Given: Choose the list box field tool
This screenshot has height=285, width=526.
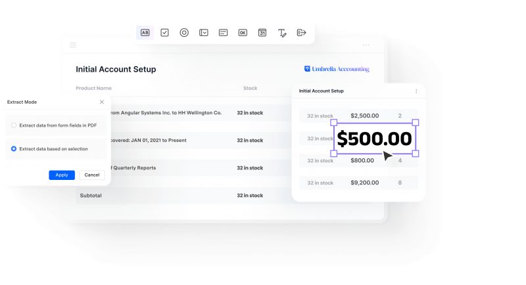Looking at the screenshot, I should point(223,32).
